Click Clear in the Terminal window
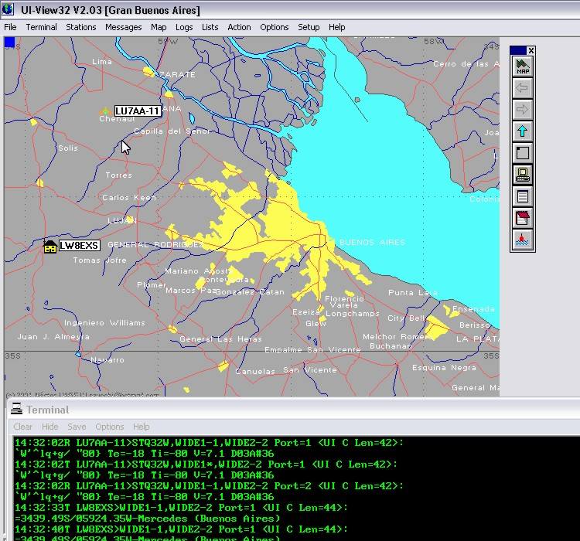The image size is (580, 541). pos(23,427)
